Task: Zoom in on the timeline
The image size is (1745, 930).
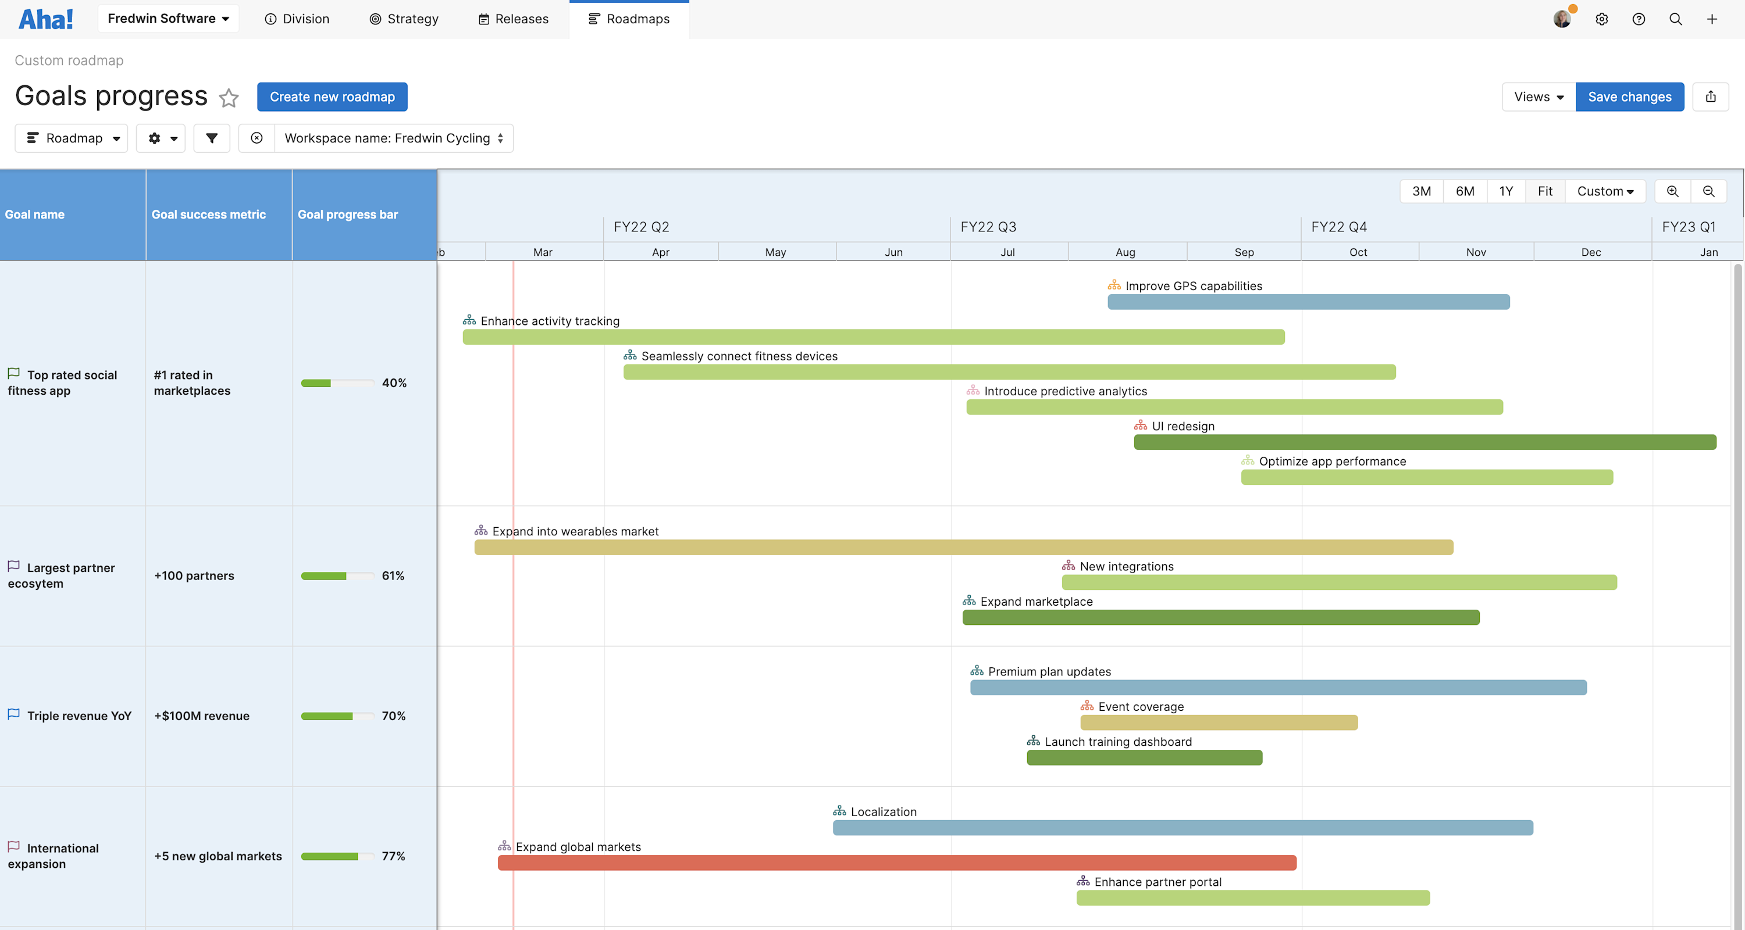Action: pyautogui.click(x=1672, y=192)
